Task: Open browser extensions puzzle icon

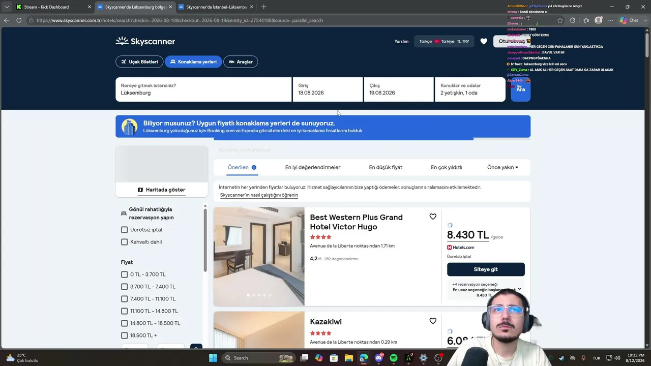Action: coord(573,20)
